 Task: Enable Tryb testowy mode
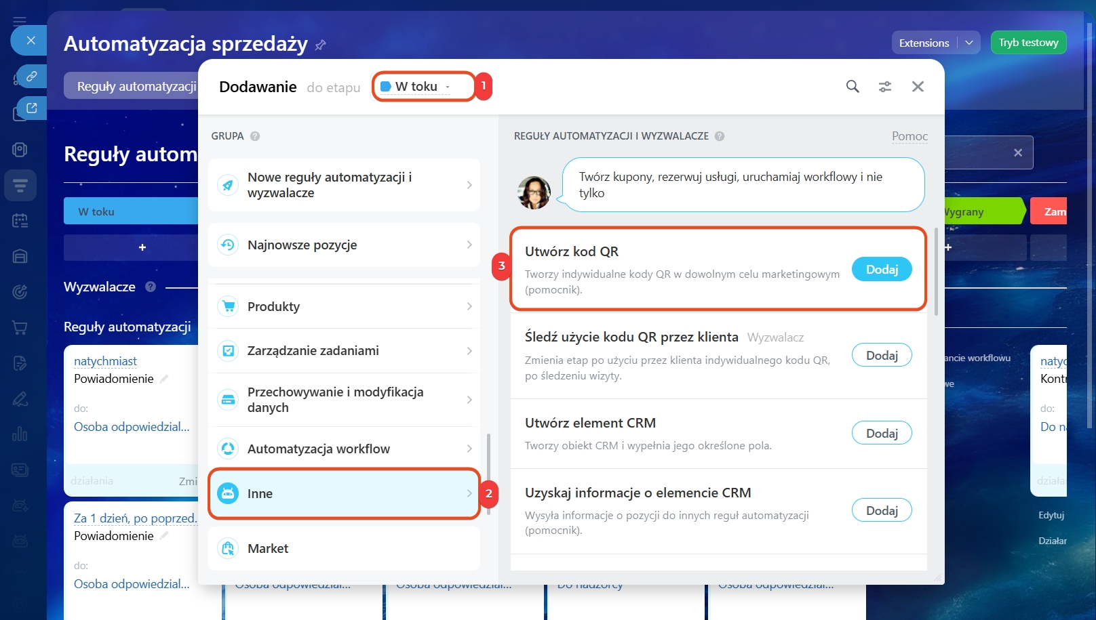(1028, 43)
